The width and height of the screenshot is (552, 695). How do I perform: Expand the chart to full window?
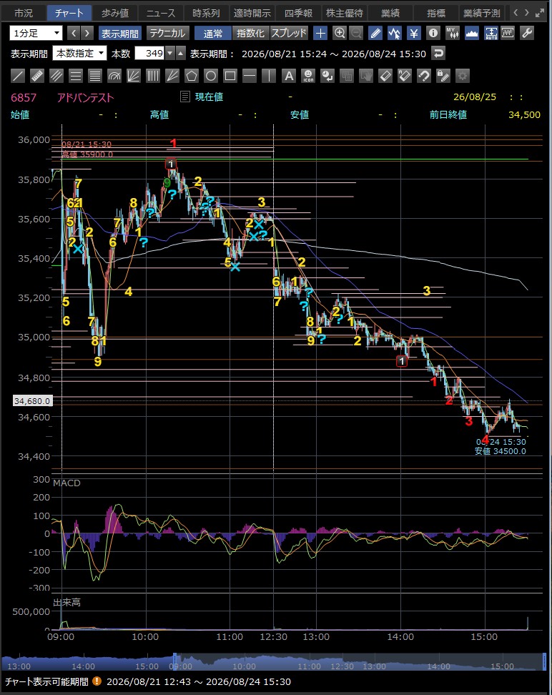pyautogui.click(x=540, y=13)
